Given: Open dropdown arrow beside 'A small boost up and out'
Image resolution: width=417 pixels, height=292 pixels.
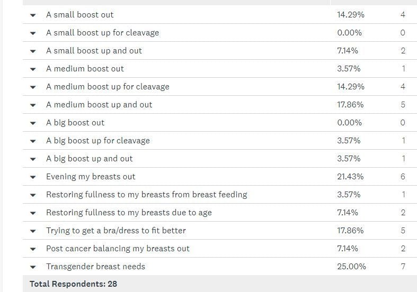Looking at the screenshot, I should (x=33, y=51).
